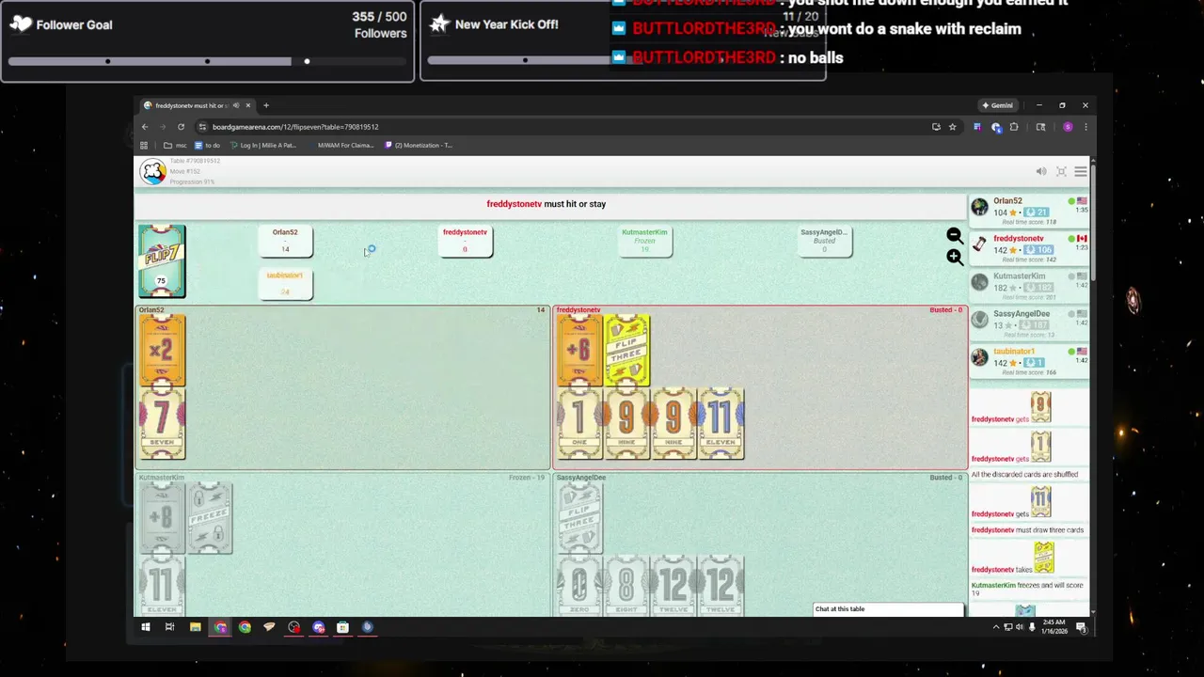Open the 'msc' bookmarks folder
The image size is (1204, 677).
[x=175, y=146]
